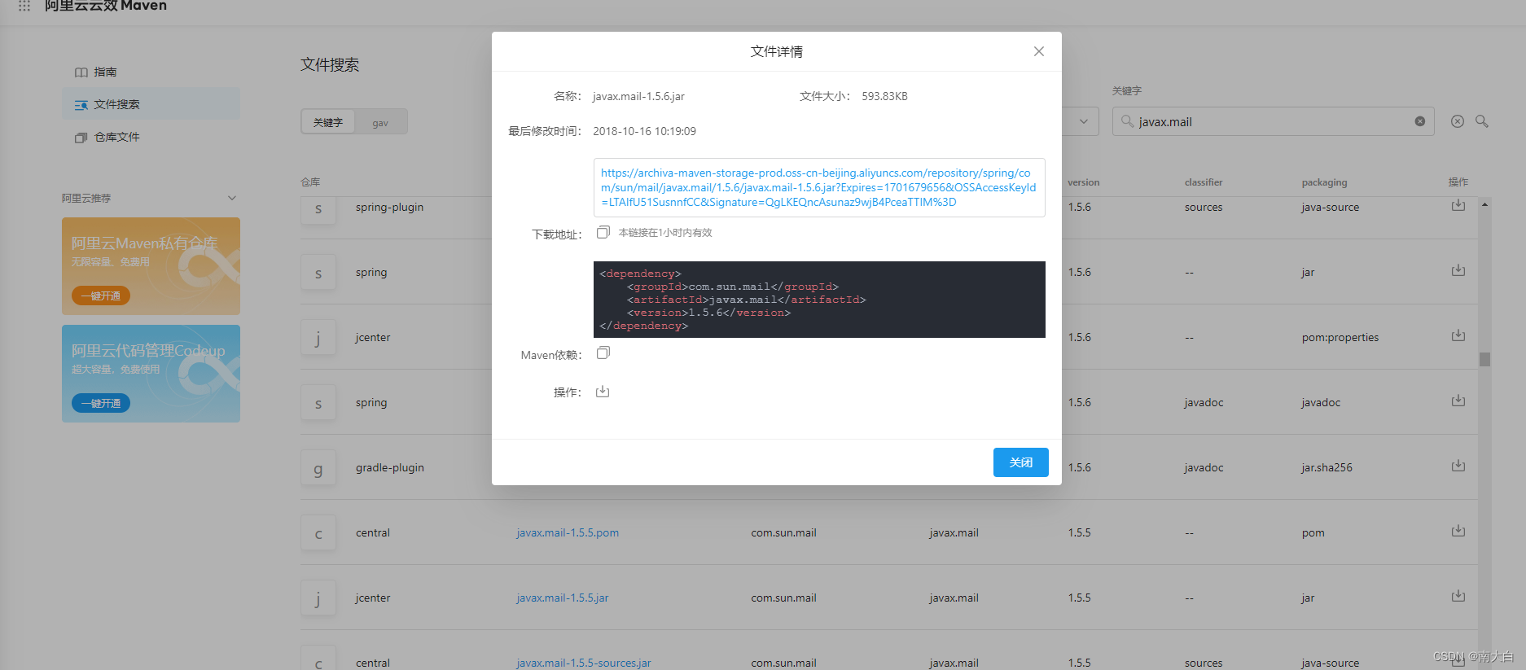This screenshot has height=670, width=1526.
Task: Download the spring-plugin sources row file
Action: coord(1458,205)
